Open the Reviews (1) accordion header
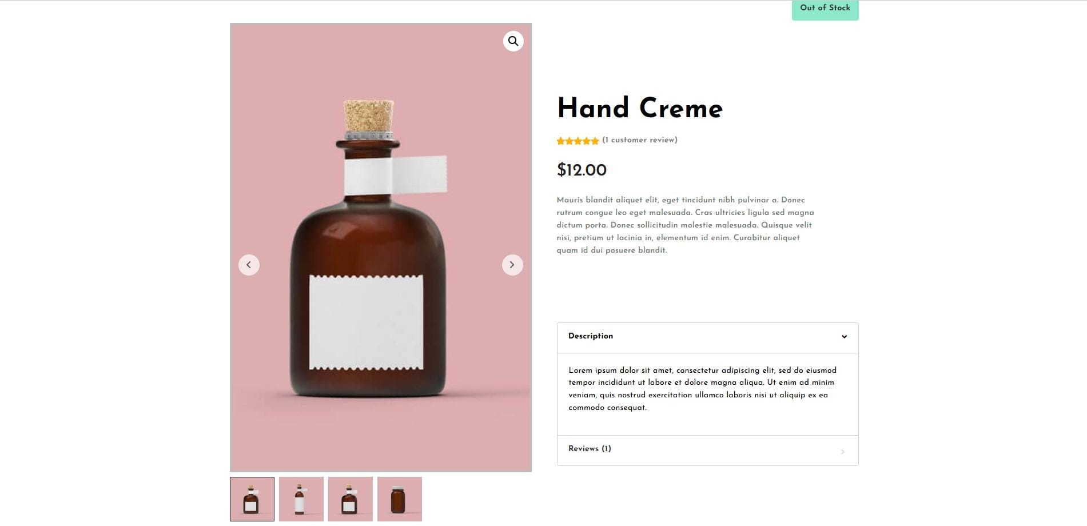The image size is (1087, 526). click(x=707, y=450)
